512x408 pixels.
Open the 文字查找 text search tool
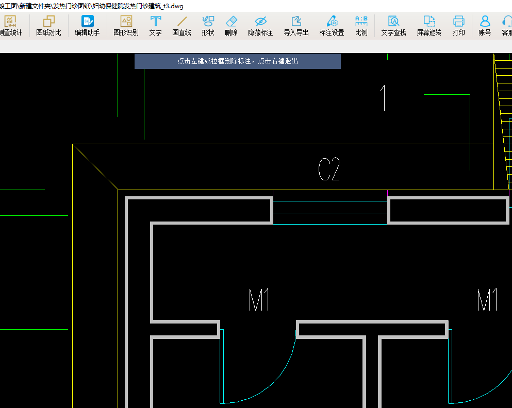[x=393, y=26]
